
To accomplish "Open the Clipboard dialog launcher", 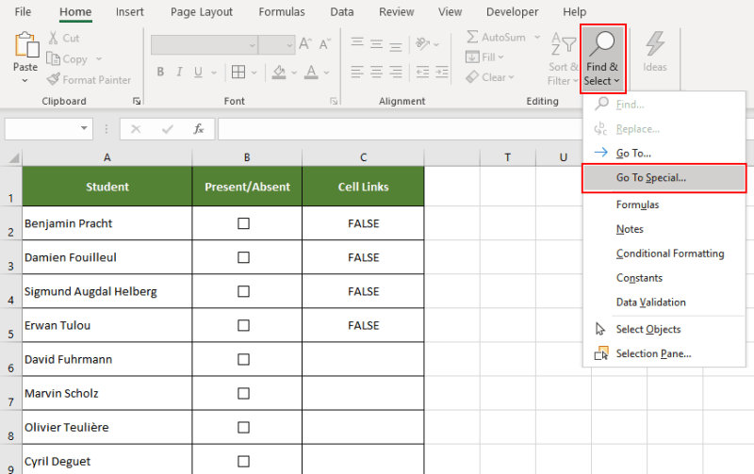I will click(137, 101).
